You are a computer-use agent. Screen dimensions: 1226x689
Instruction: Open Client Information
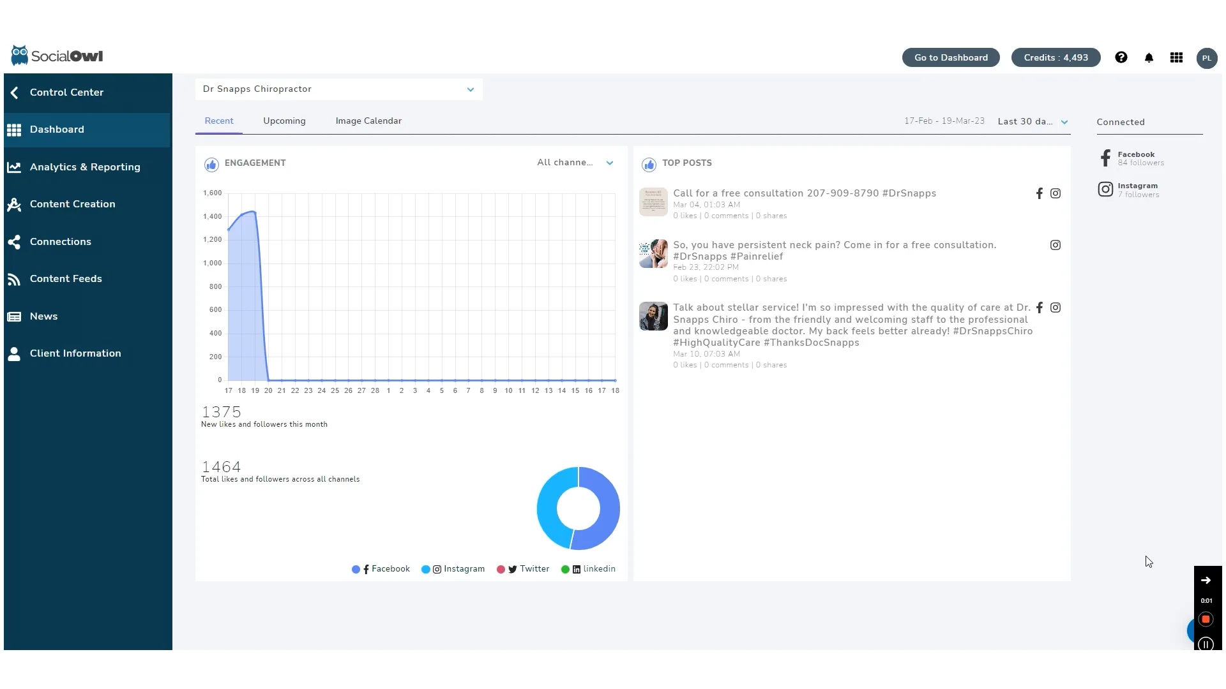point(75,353)
